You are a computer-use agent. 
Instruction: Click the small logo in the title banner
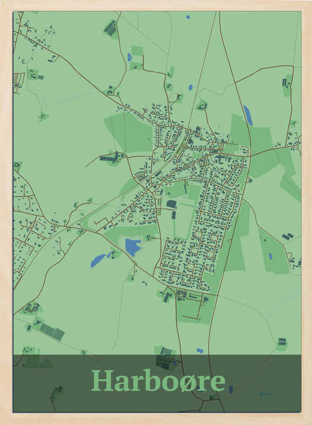pyautogui.click(x=265, y=395)
